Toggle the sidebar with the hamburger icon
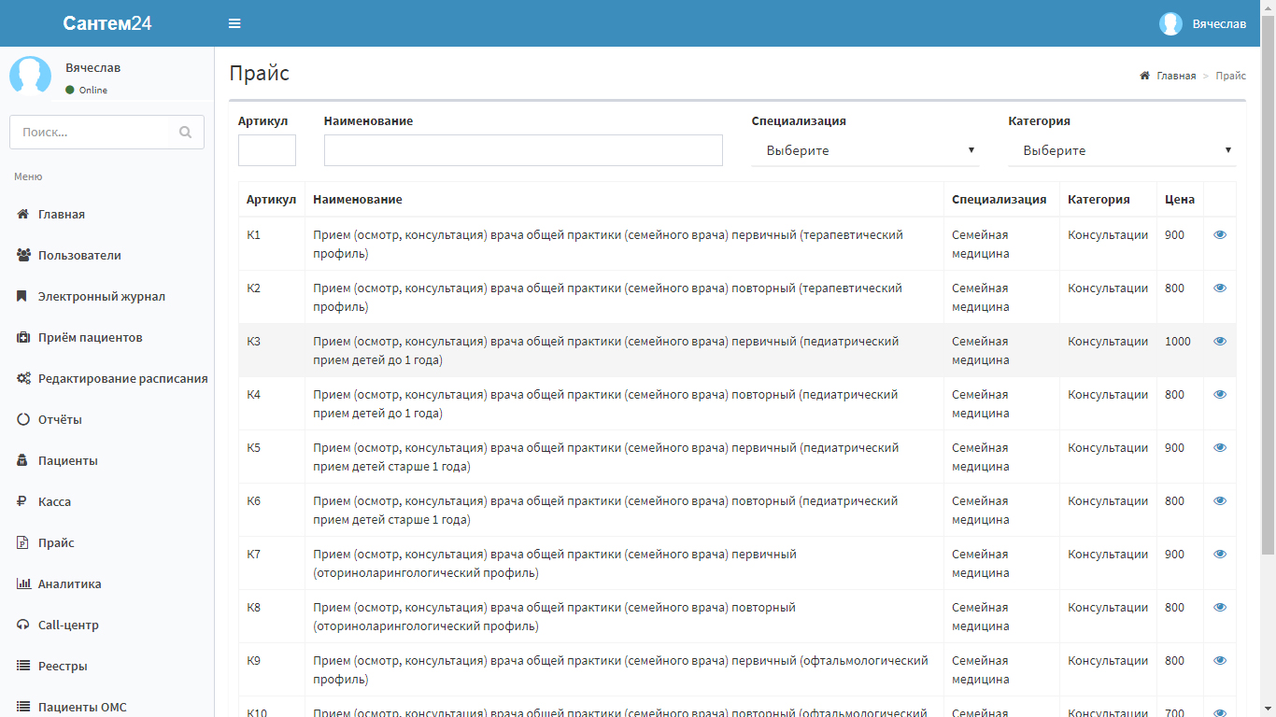Image resolution: width=1276 pixels, height=717 pixels. click(x=234, y=23)
